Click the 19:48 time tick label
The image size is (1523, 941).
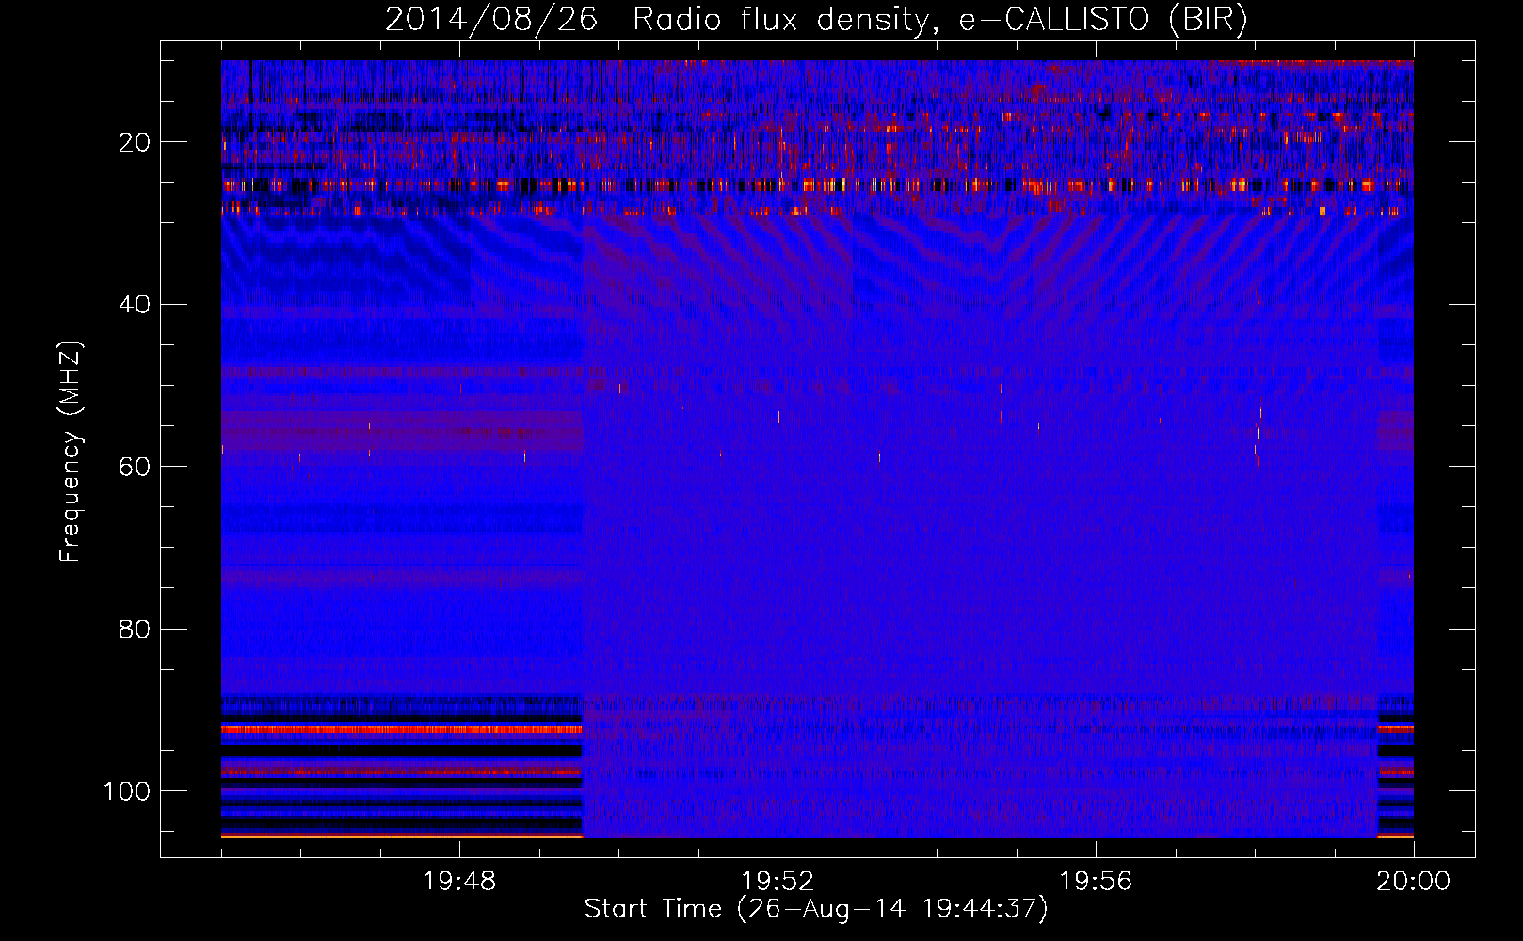[x=459, y=882]
